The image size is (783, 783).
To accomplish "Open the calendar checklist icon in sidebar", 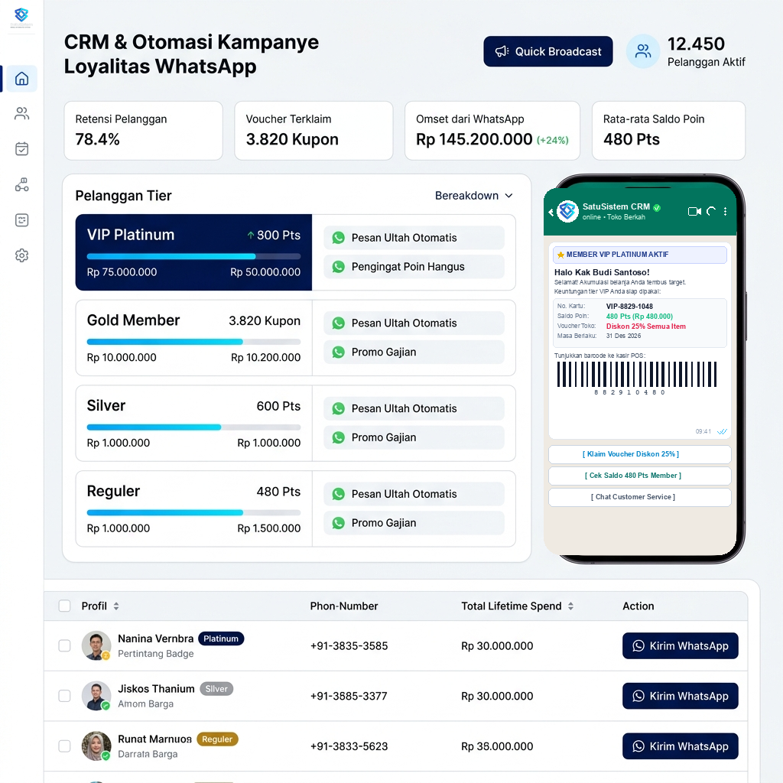I will point(21,149).
